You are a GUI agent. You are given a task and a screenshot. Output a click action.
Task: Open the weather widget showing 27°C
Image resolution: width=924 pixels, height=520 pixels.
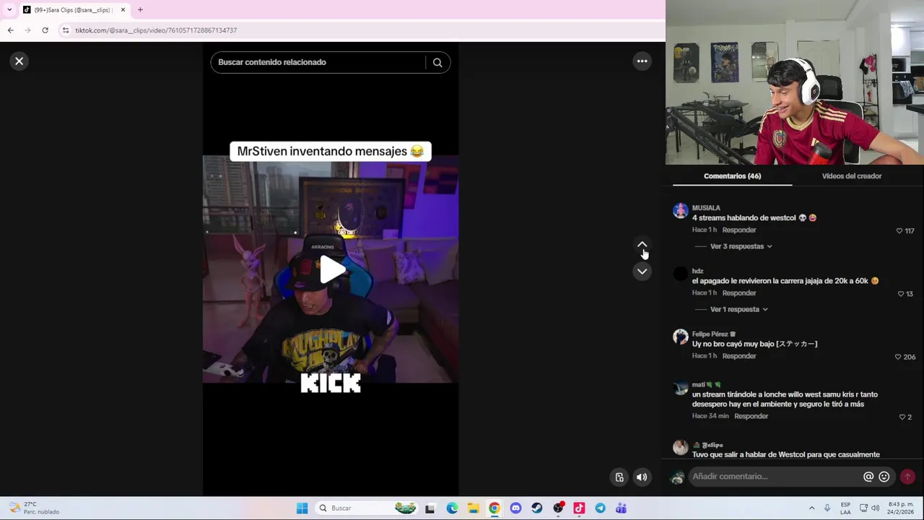point(34,508)
